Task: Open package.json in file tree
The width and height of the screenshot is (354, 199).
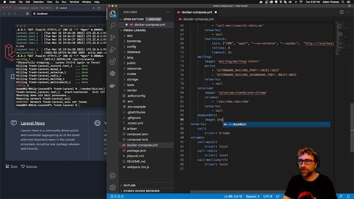Action: click(146, 150)
